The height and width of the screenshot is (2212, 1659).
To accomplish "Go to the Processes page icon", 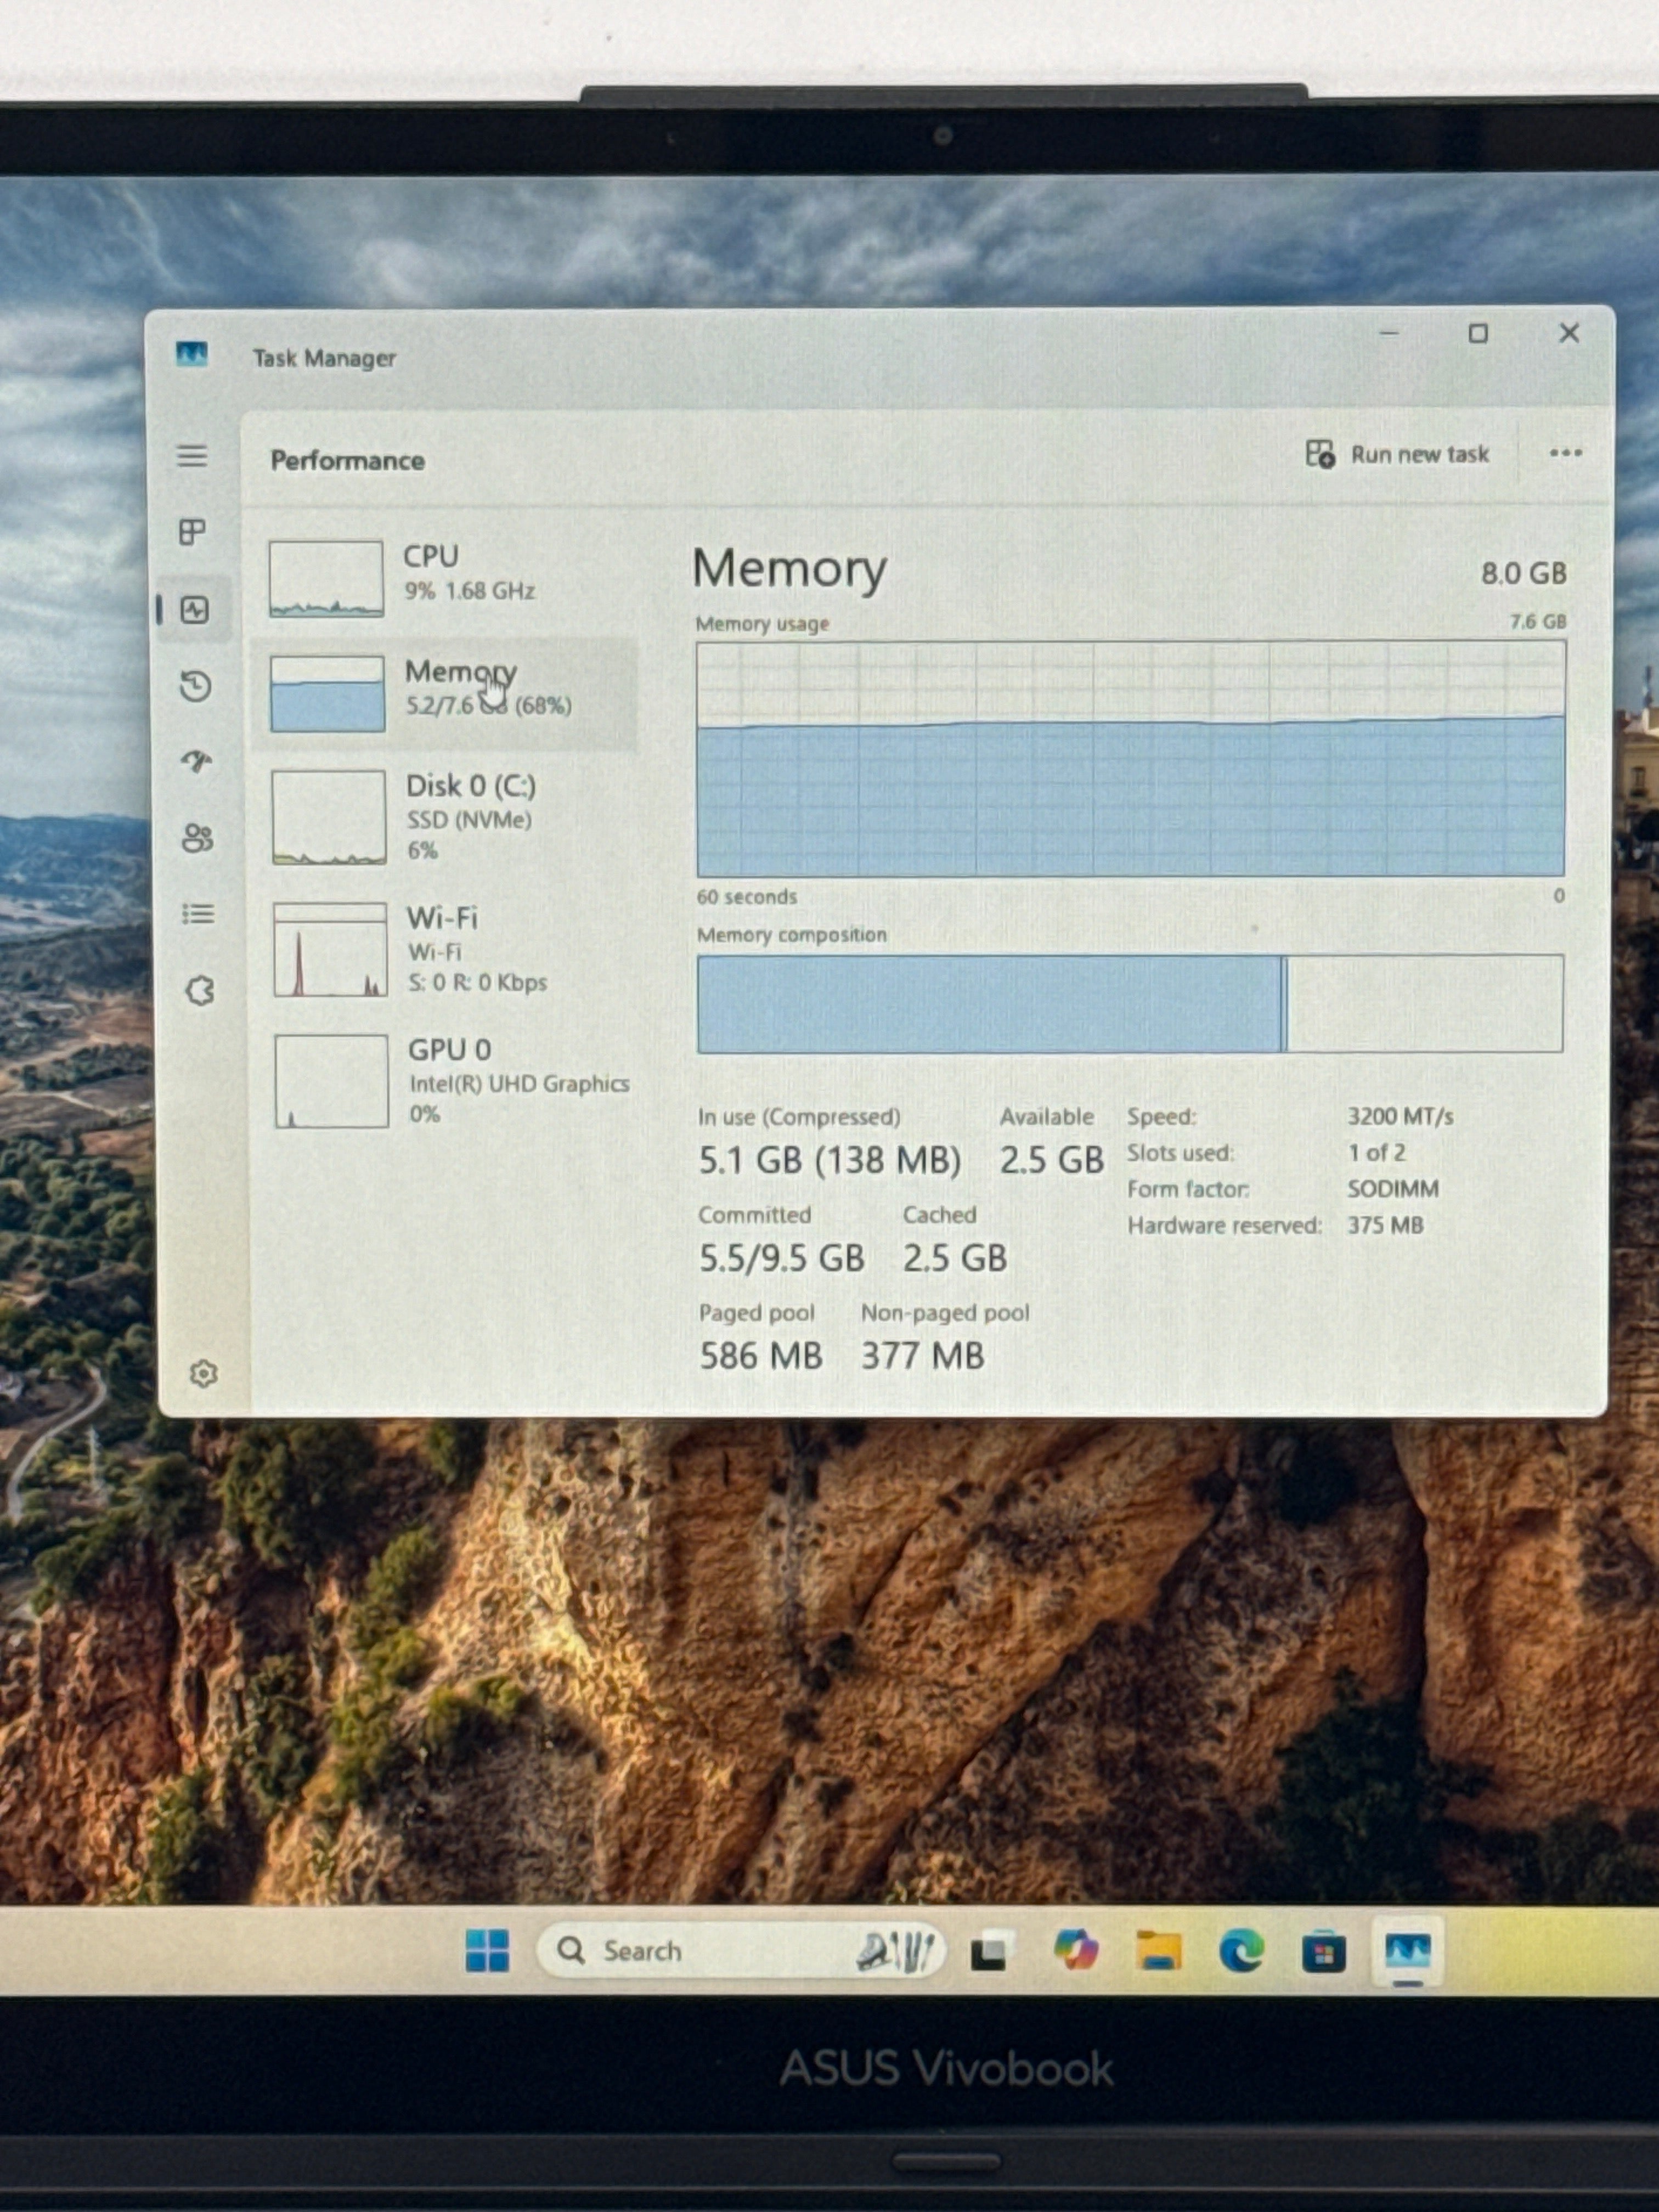I will coord(192,532).
